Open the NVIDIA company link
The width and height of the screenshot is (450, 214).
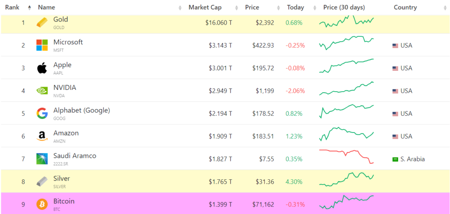pyautogui.click(x=65, y=88)
